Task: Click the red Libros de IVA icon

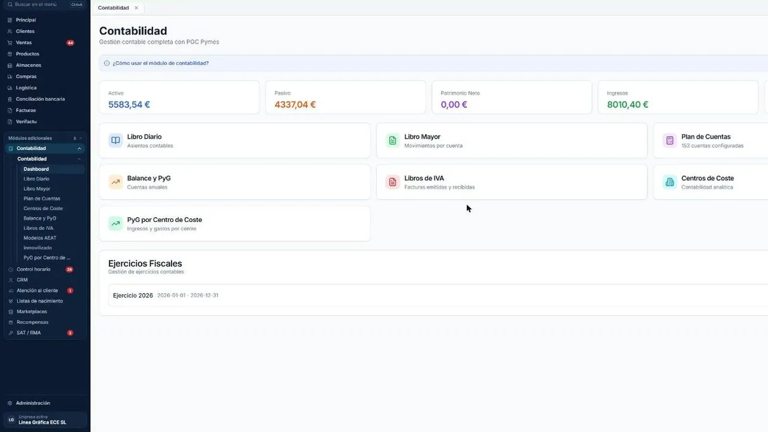Action: tap(393, 182)
